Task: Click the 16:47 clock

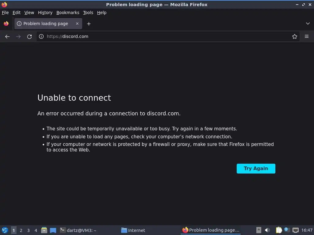Action: coord(307,230)
